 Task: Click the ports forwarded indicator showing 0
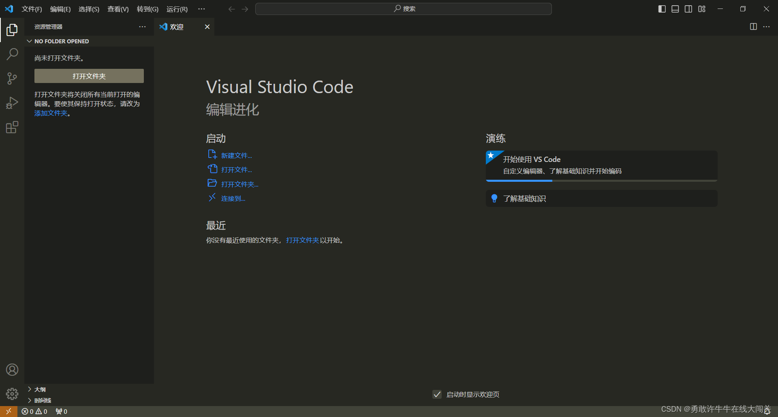[62, 411]
